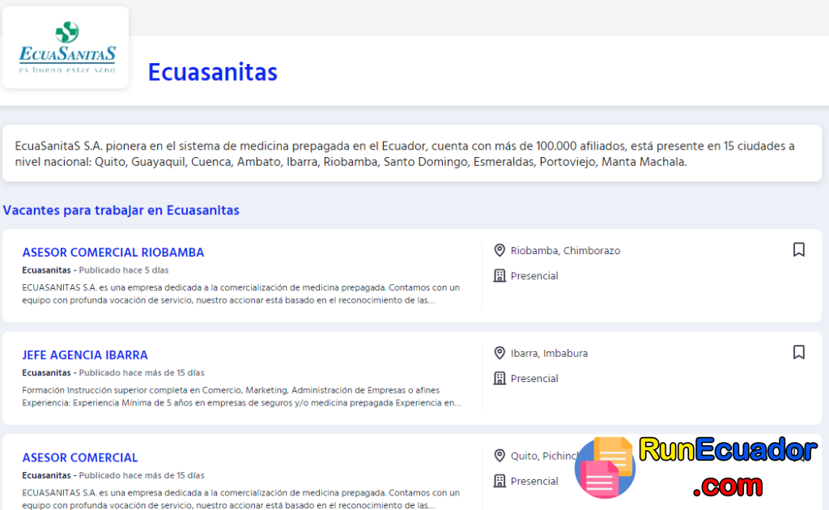Screen dimensions: 829x510
Task: Click building icon in Quito job Presencial row
Action: (x=499, y=481)
